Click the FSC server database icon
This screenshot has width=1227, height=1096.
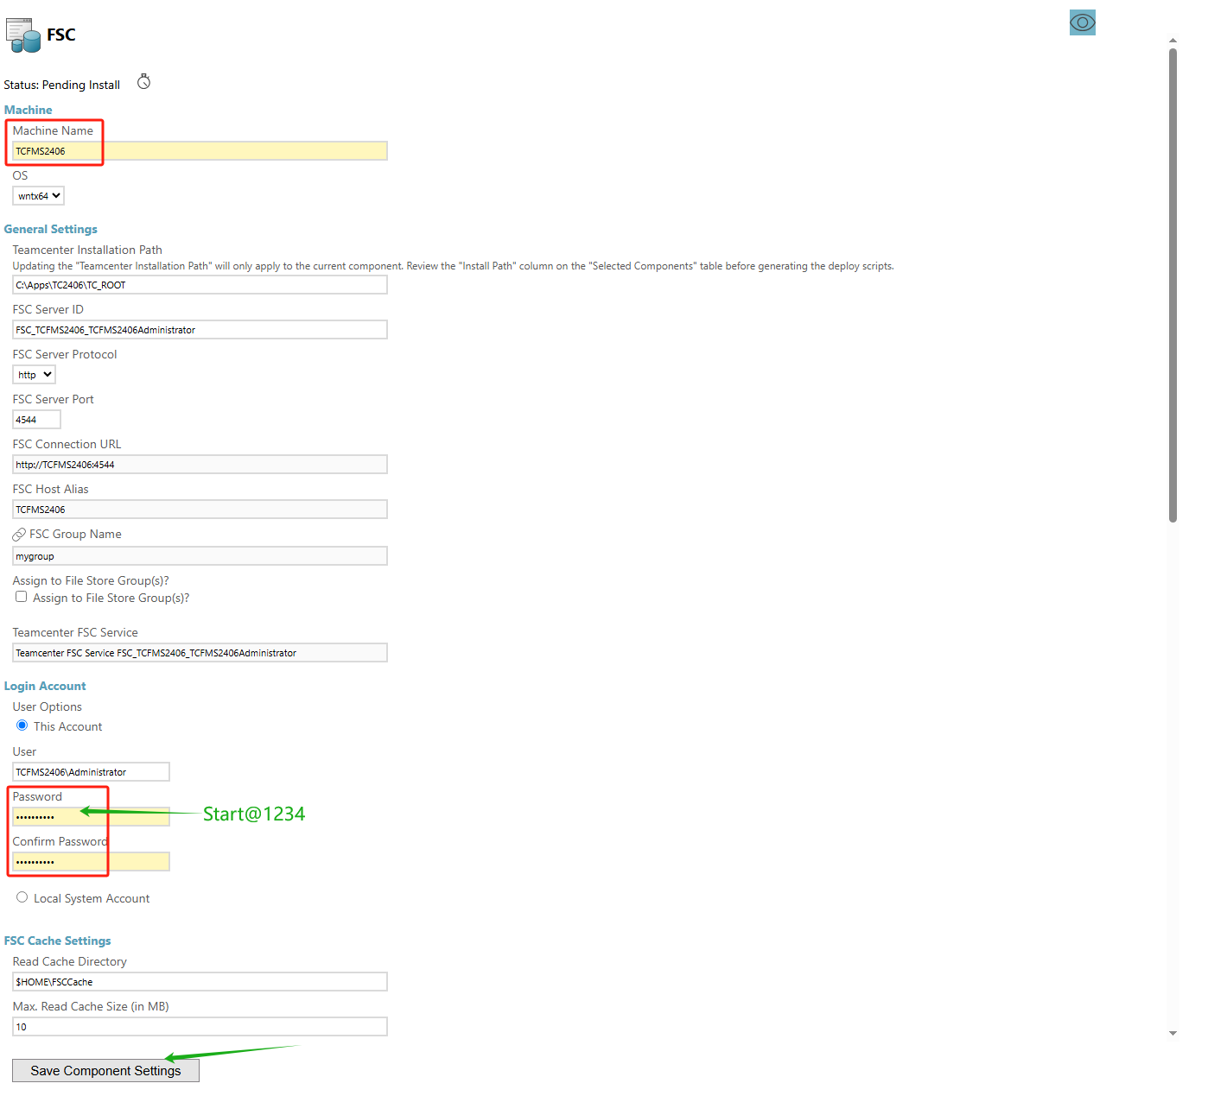[x=23, y=35]
